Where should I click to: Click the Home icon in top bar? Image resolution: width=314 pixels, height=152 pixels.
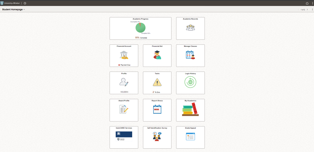(307, 3)
